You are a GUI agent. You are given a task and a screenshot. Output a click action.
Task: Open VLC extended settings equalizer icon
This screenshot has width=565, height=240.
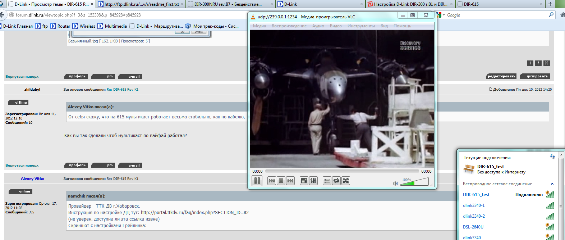point(313,181)
